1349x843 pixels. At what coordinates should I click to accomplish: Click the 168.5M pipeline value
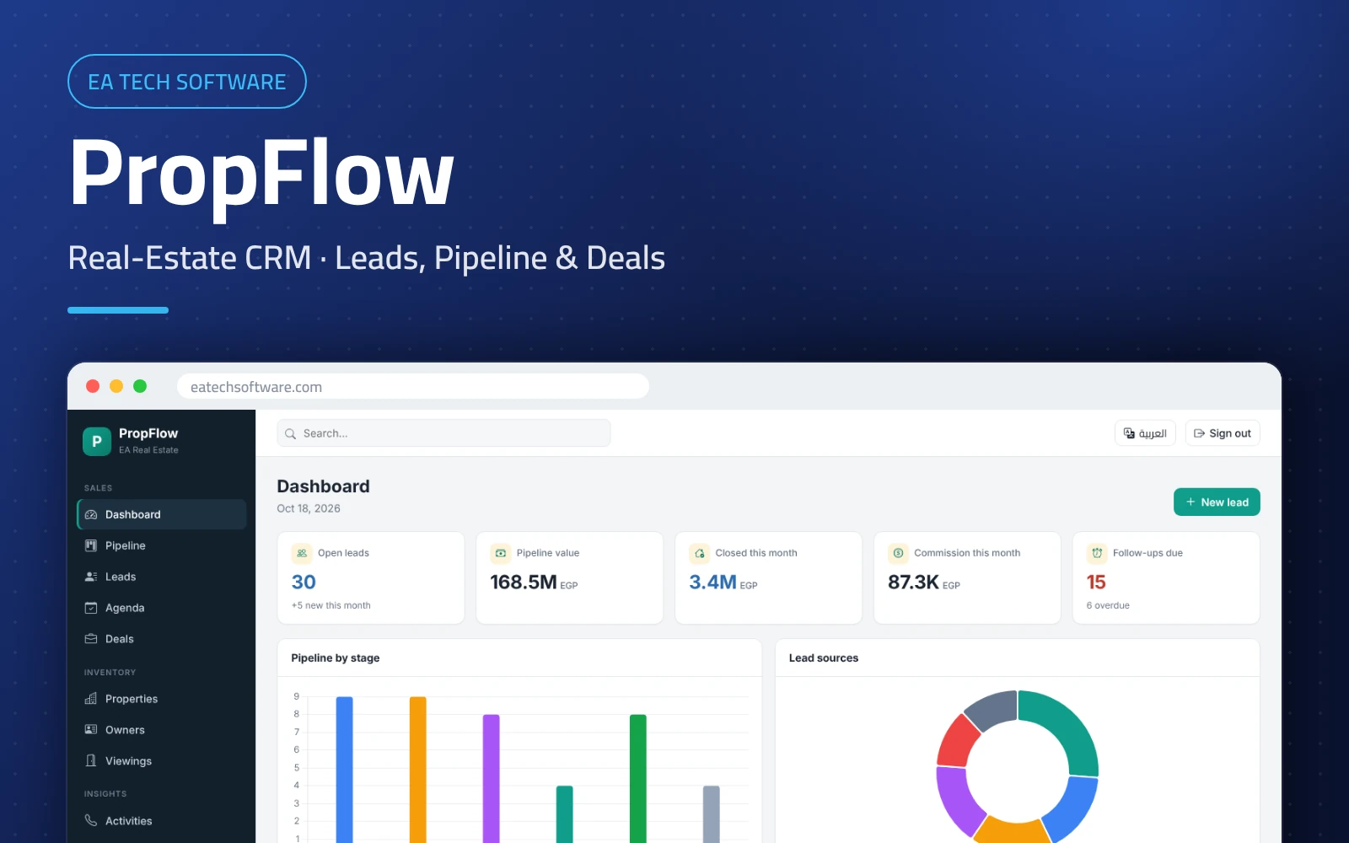(524, 582)
